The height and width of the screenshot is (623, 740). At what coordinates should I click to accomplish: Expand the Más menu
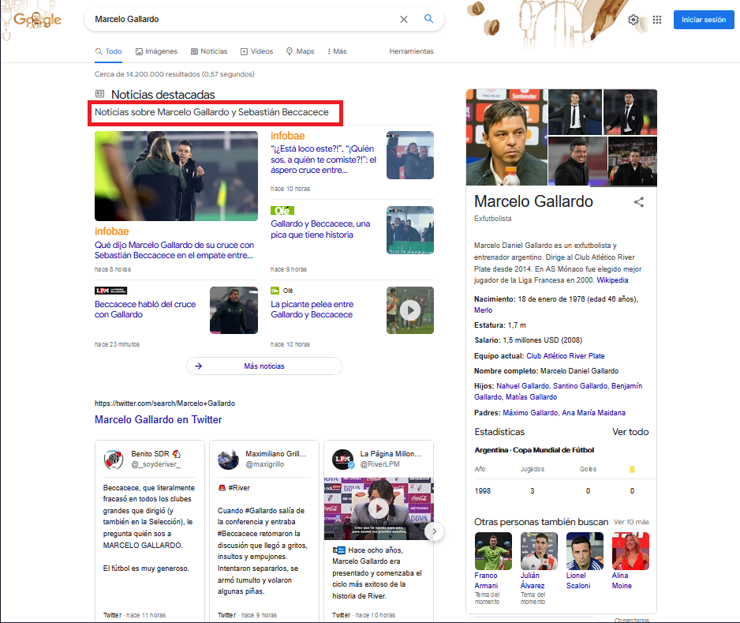tap(337, 51)
